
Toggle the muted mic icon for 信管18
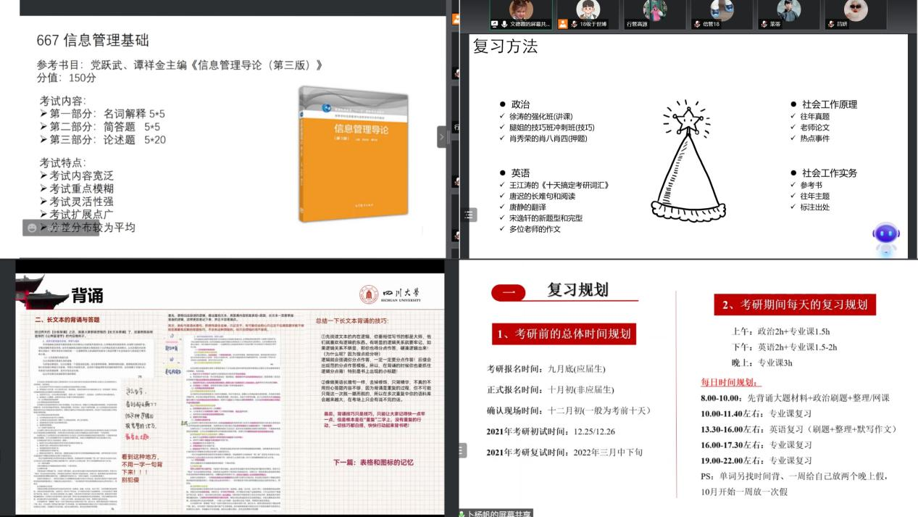point(696,24)
